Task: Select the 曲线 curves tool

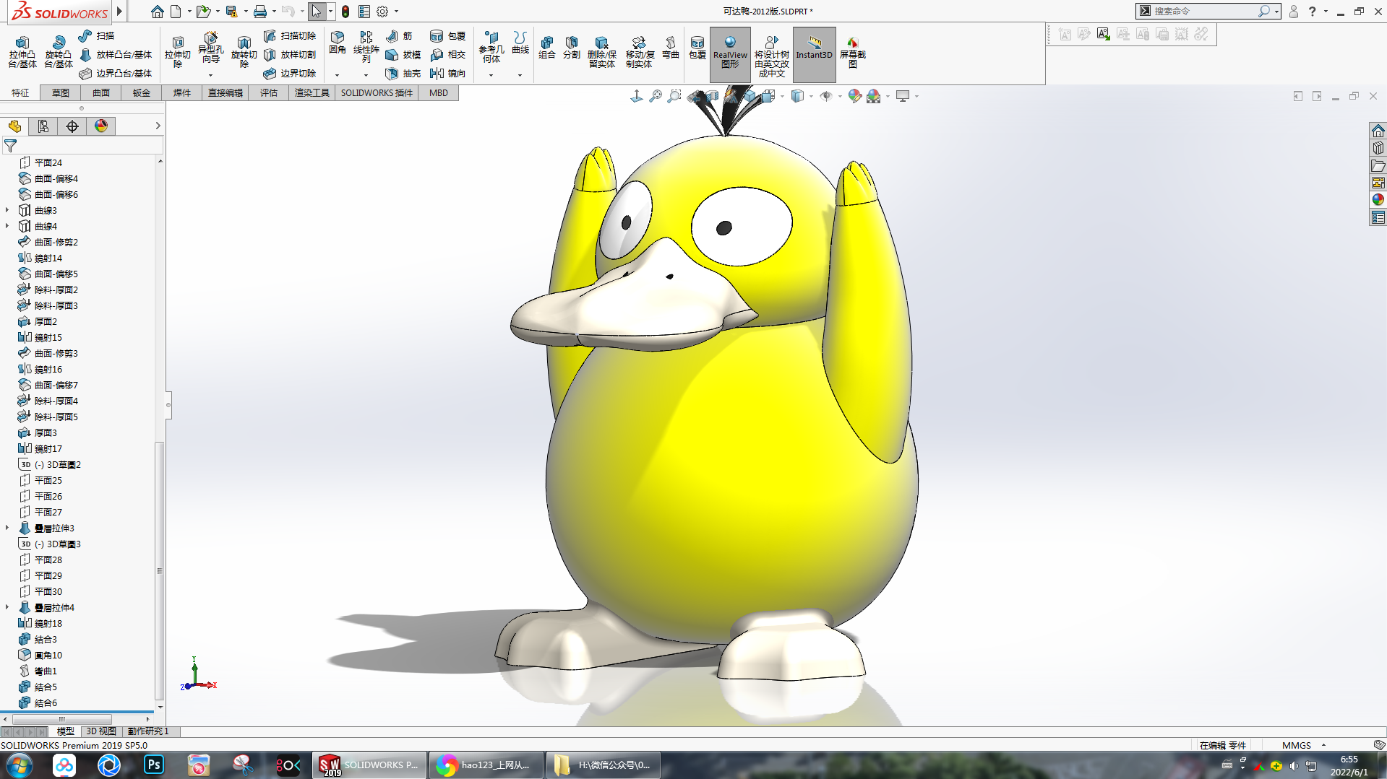Action: click(520, 43)
